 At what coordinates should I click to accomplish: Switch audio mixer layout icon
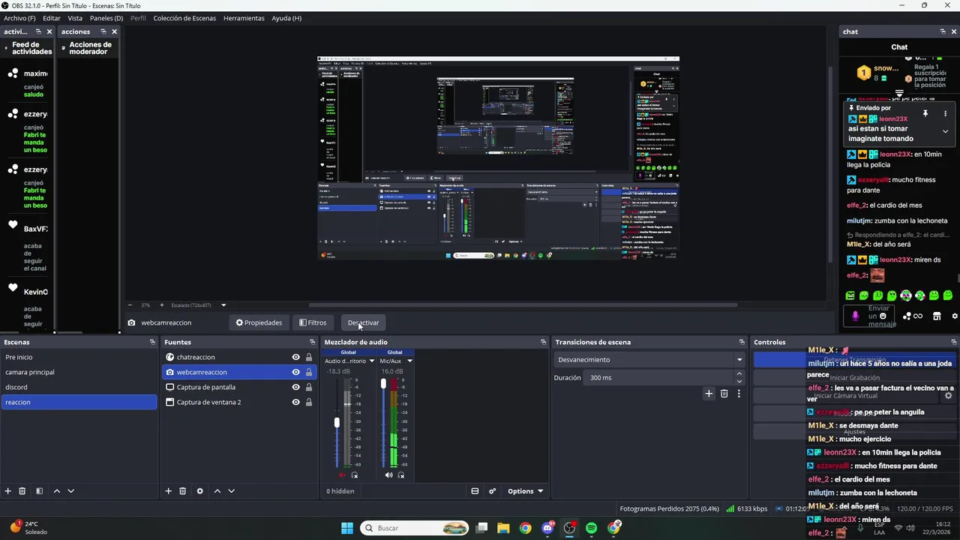pos(475,491)
